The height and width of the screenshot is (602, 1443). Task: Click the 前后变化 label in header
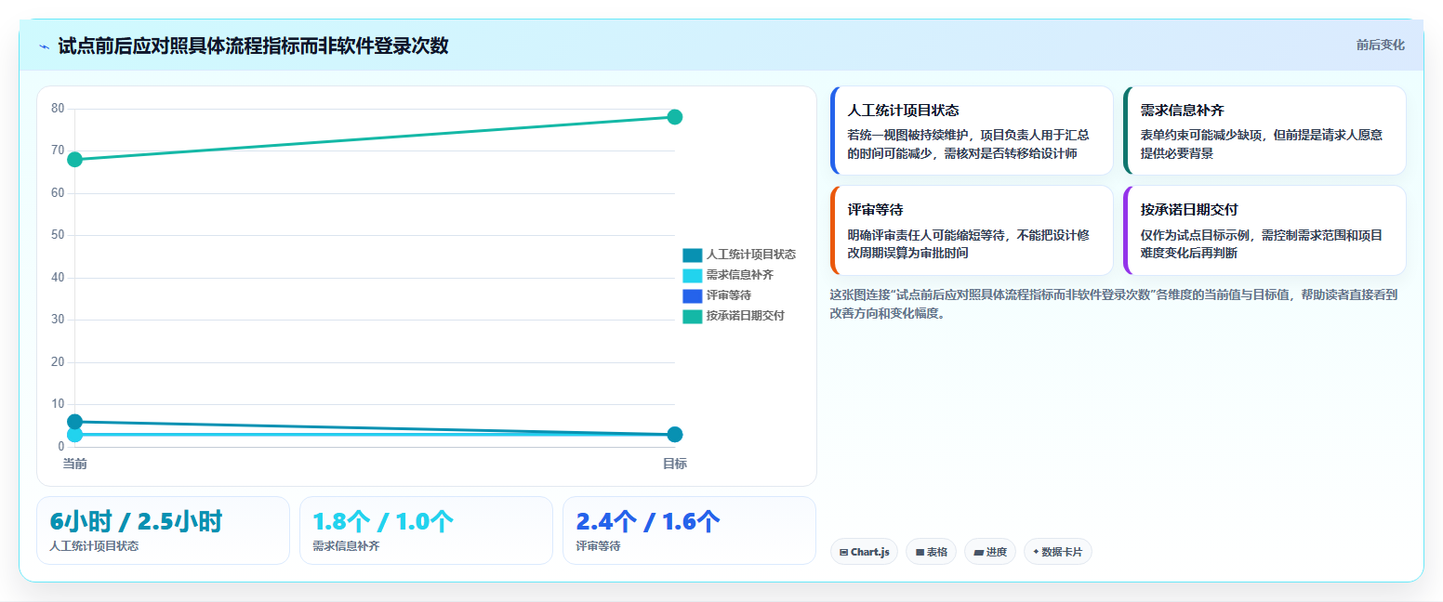(1380, 45)
